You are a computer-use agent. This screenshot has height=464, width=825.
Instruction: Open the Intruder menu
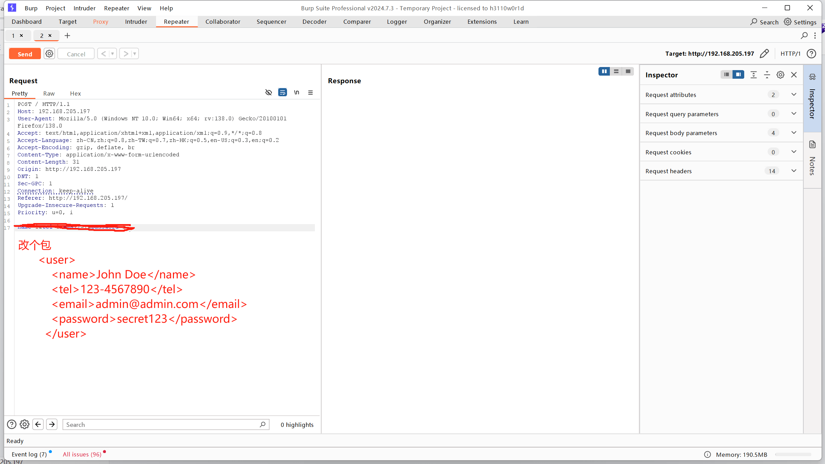(x=85, y=8)
